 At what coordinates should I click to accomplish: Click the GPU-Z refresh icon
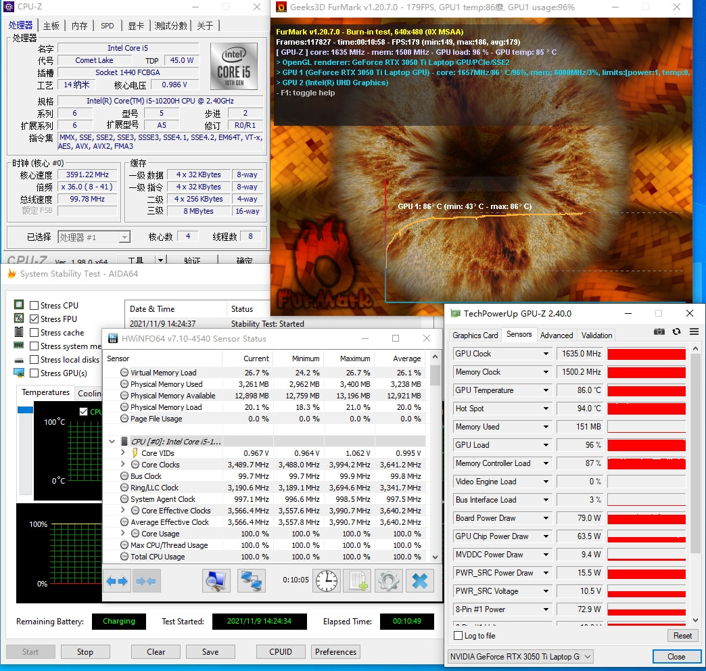(676, 331)
